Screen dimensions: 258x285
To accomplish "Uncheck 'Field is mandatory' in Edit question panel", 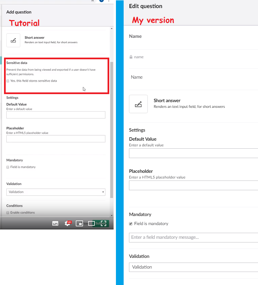I will click(x=131, y=224).
